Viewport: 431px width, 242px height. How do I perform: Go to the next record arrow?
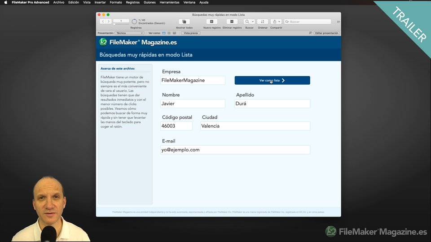[109, 22]
